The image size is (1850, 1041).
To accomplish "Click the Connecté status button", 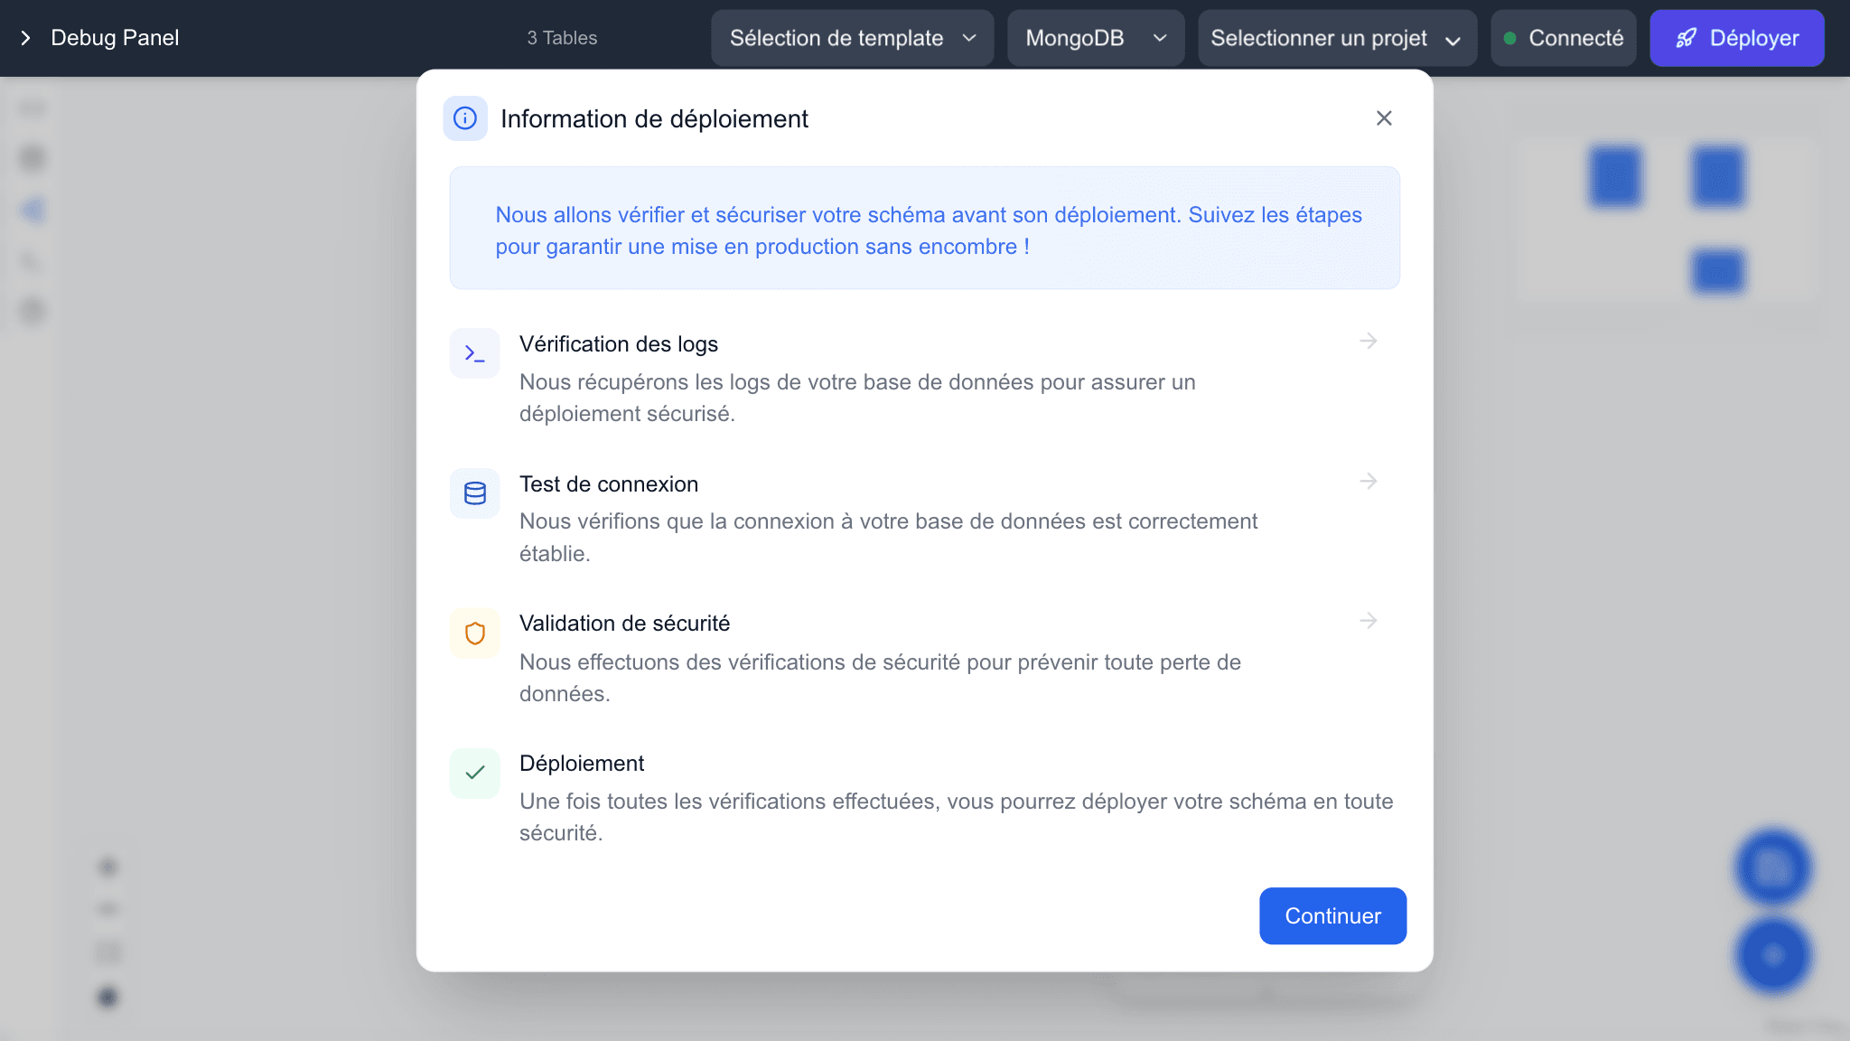I will (x=1564, y=38).
